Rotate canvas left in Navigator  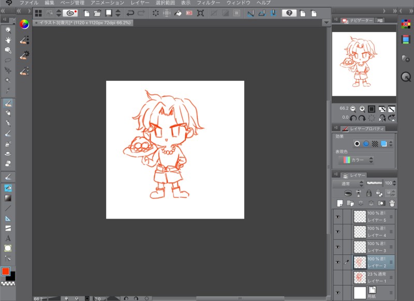tap(353, 118)
